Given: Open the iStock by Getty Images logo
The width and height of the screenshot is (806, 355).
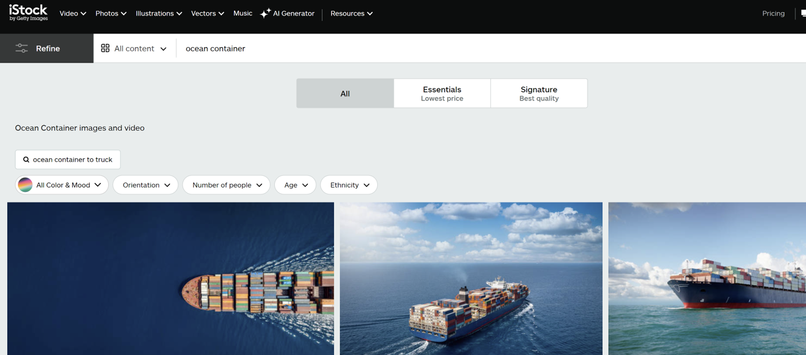Looking at the screenshot, I should [x=28, y=13].
